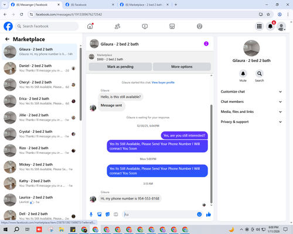
Task: Open the Crystal - 2 bed 2 bath chat
Action: tap(39, 134)
